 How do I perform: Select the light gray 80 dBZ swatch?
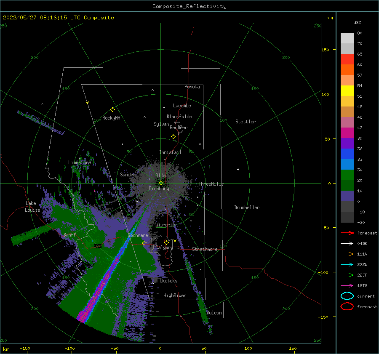click(x=347, y=38)
